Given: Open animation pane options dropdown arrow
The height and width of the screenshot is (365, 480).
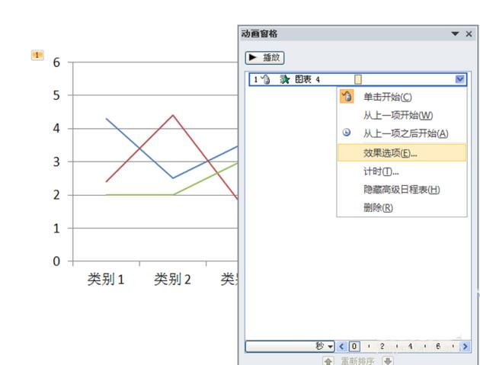Looking at the screenshot, I should pos(455,34).
